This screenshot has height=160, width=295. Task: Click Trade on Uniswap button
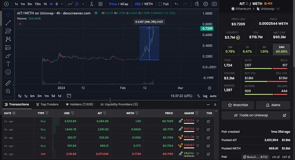click(x=256, y=115)
